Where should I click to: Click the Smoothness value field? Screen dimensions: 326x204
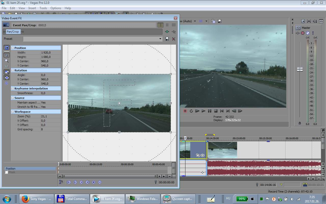[x=51, y=93]
